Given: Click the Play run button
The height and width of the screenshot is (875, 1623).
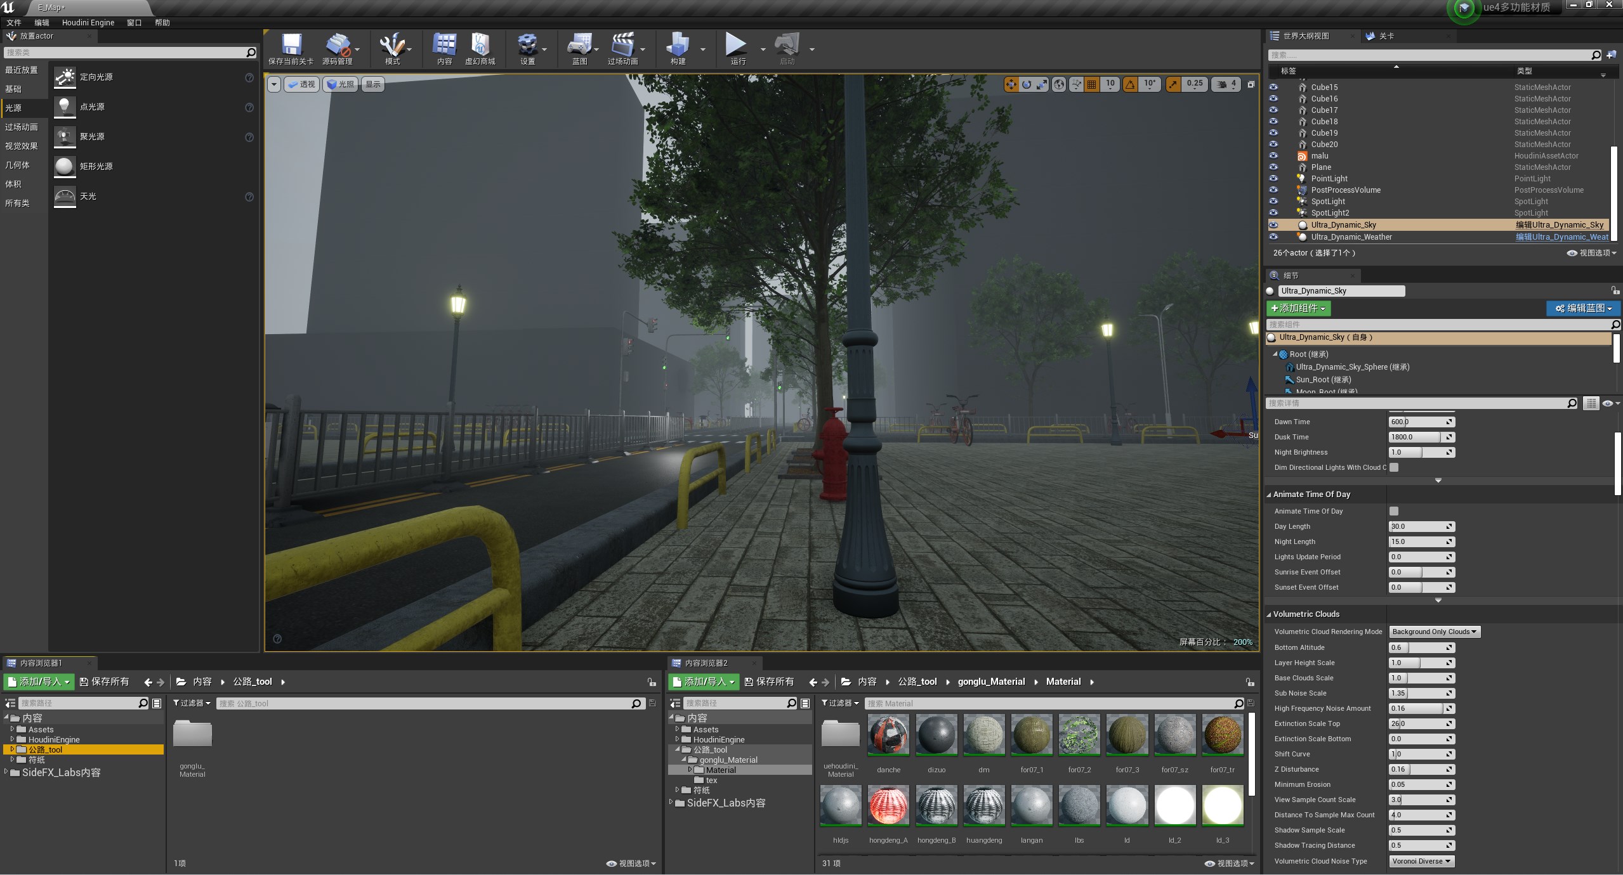Looking at the screenshot, I should (736, 45).
